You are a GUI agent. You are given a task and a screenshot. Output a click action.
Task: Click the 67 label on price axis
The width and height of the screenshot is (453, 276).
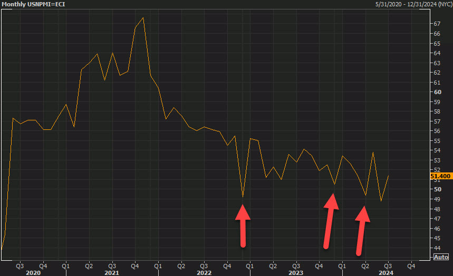pyautogui.click(x=437, y=24)
